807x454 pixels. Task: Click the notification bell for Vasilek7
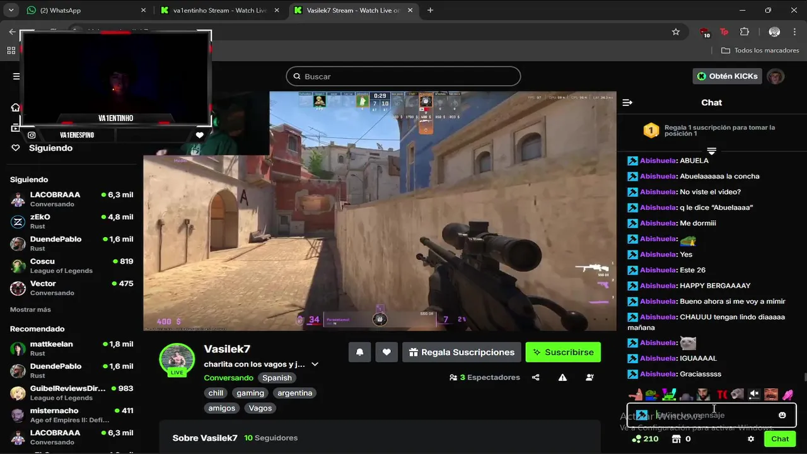click(x=359, y=352)
